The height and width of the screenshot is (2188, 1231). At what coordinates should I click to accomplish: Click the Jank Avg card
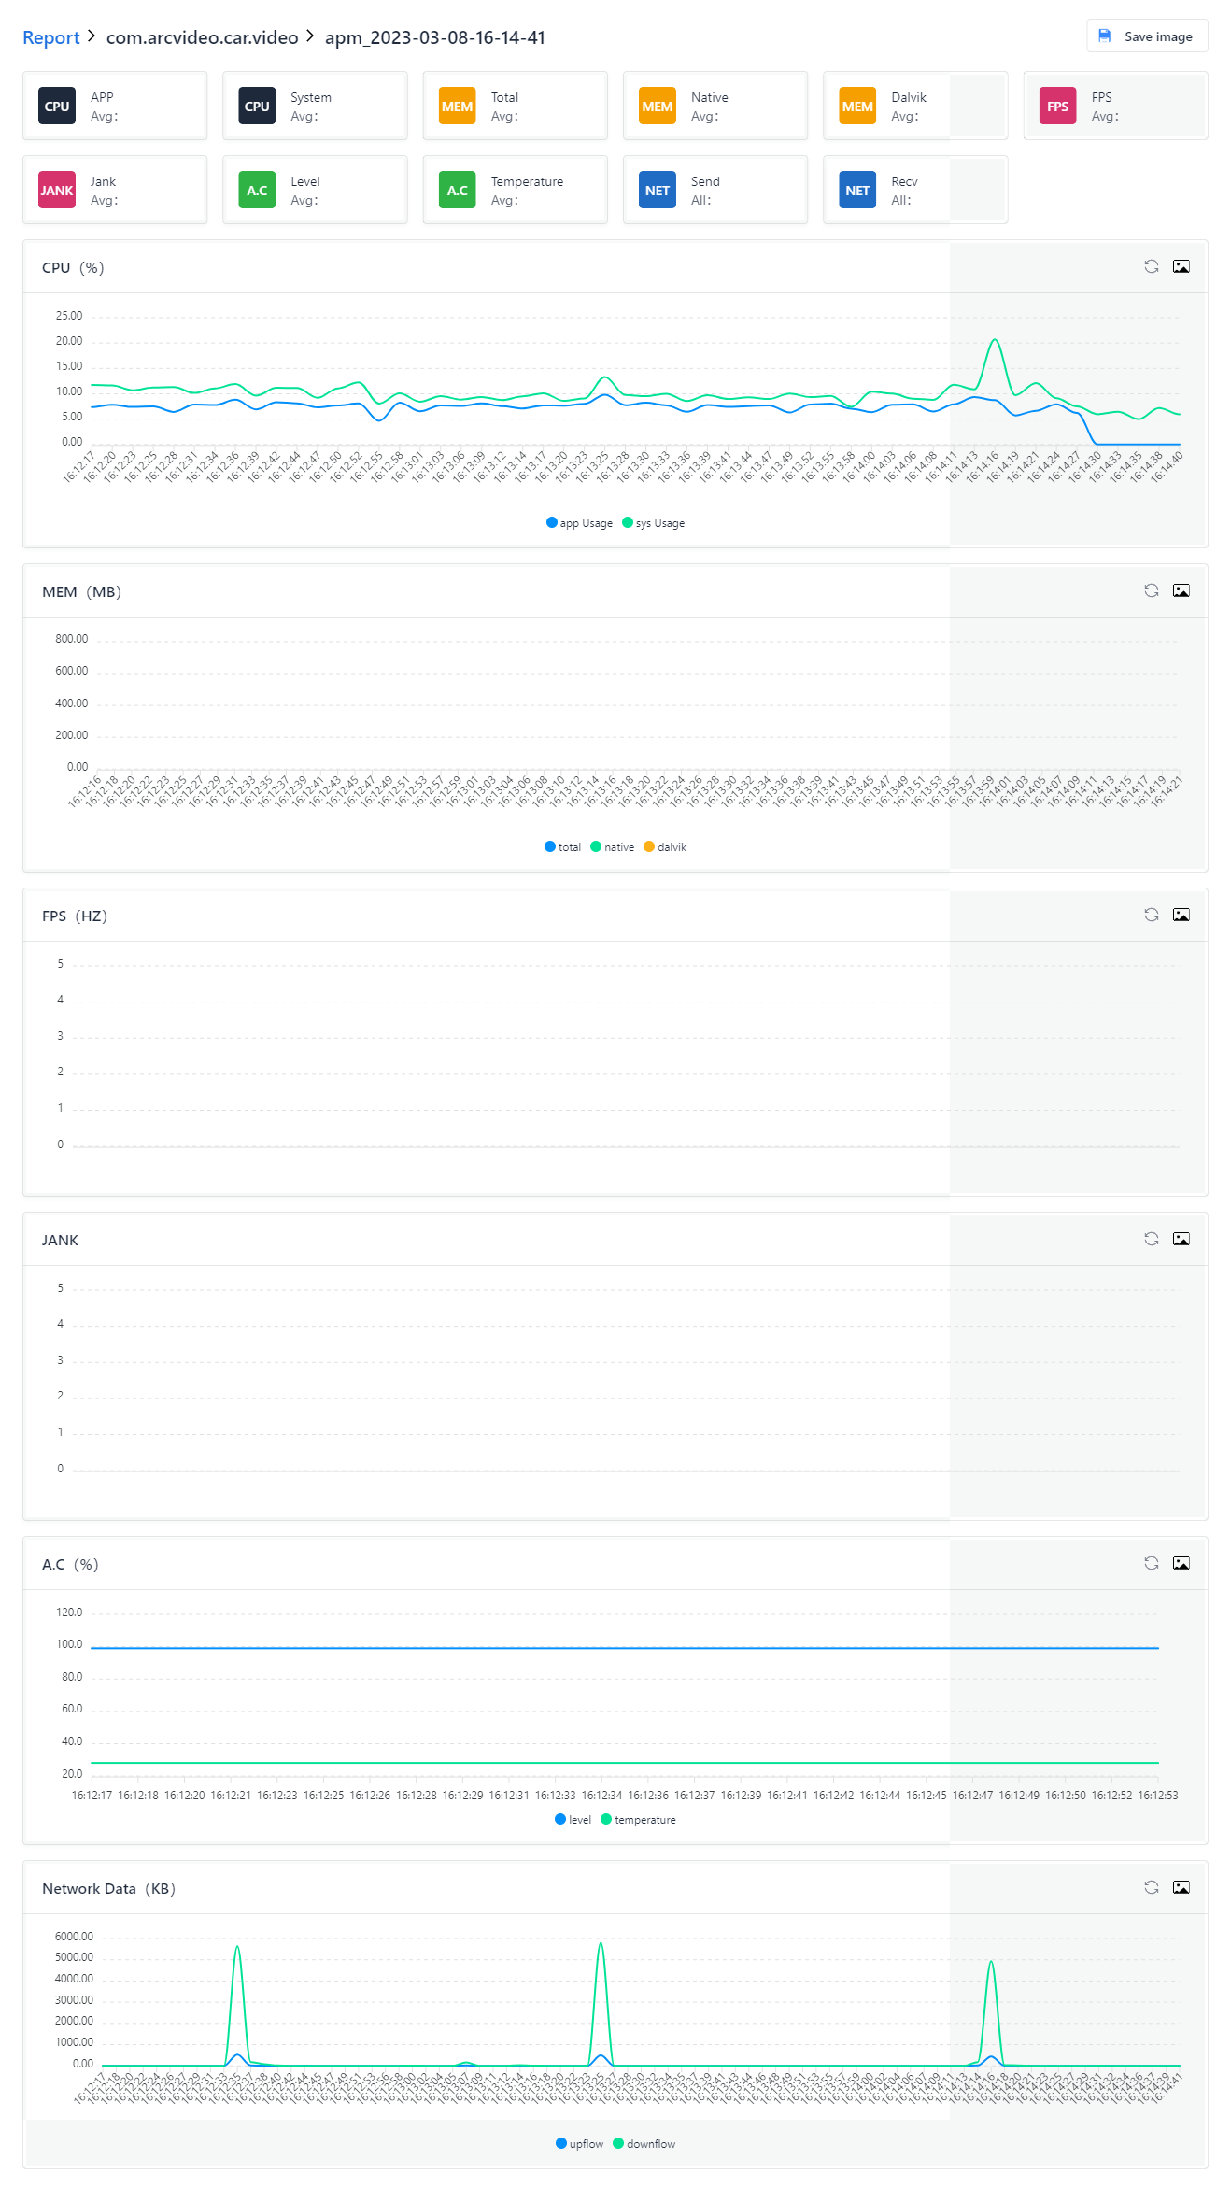click(115, 190)
